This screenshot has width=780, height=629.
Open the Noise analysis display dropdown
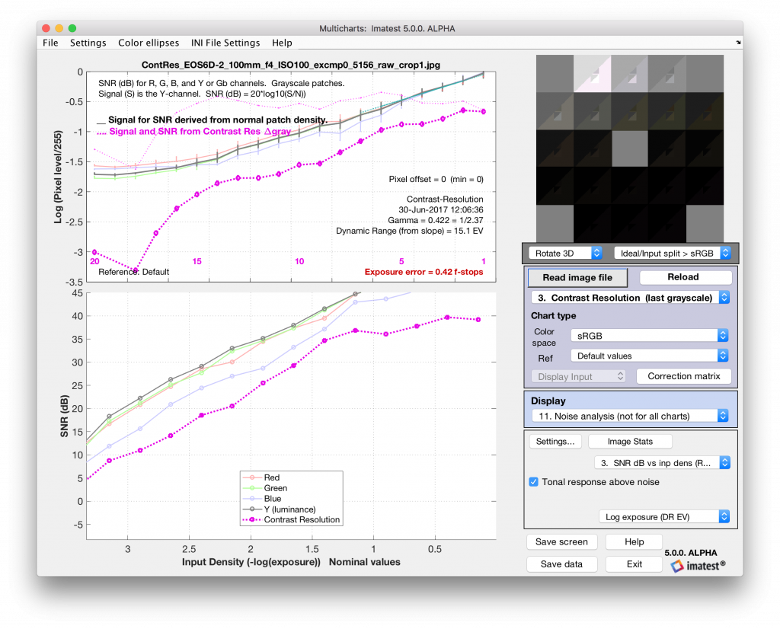click(630, 416)
